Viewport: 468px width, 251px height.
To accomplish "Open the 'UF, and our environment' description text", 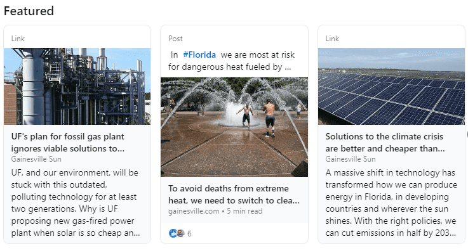I will (x=76, y=203).
